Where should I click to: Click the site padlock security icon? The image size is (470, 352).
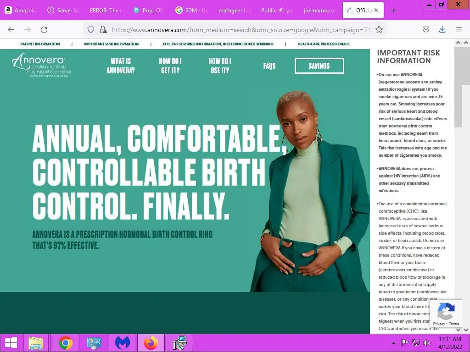[x=103, y=29]
